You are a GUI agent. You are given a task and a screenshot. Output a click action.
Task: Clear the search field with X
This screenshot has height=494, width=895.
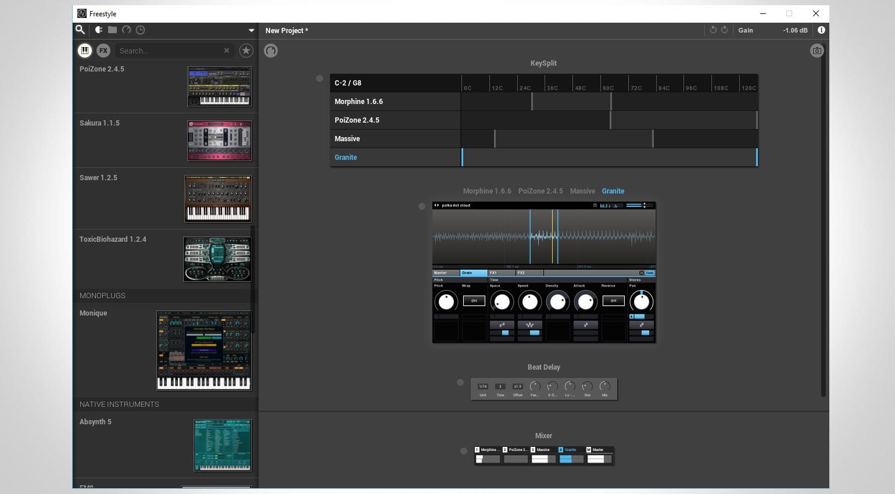tap(227, 51)
